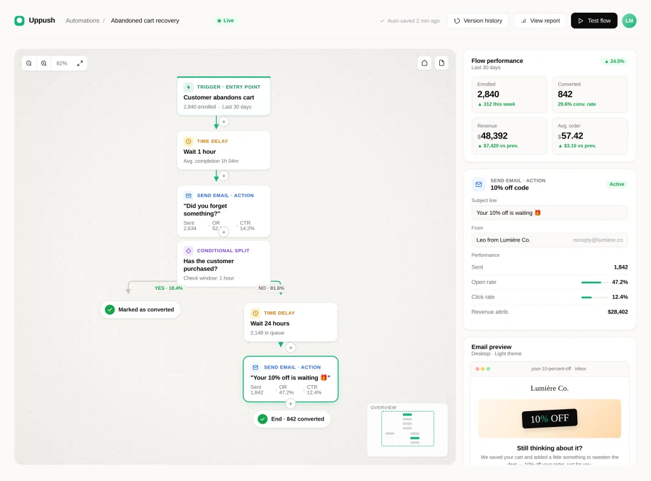This screenshot has width=651, height=481.
Task: Click envelope icon in 10% off code panel
Action: tap(478, 184)
